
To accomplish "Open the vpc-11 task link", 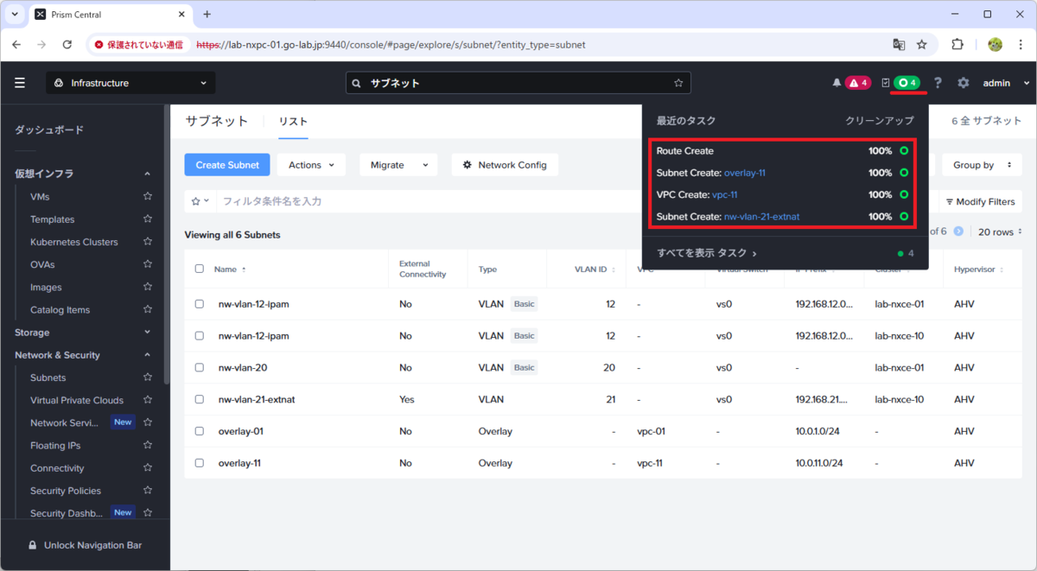I will pyautogui.click(x=724, y=194).
